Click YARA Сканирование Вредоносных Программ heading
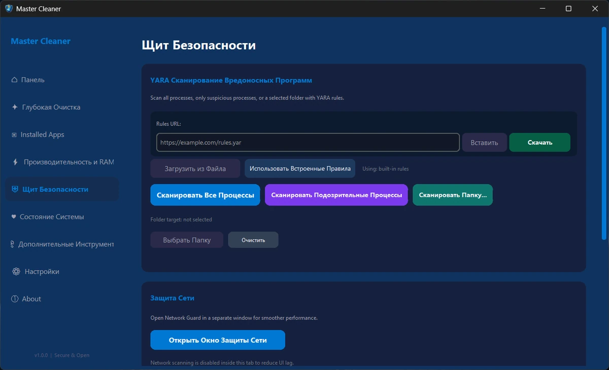Image resolution: width=609 pixels, height=370 pixels. coord(231,80)
